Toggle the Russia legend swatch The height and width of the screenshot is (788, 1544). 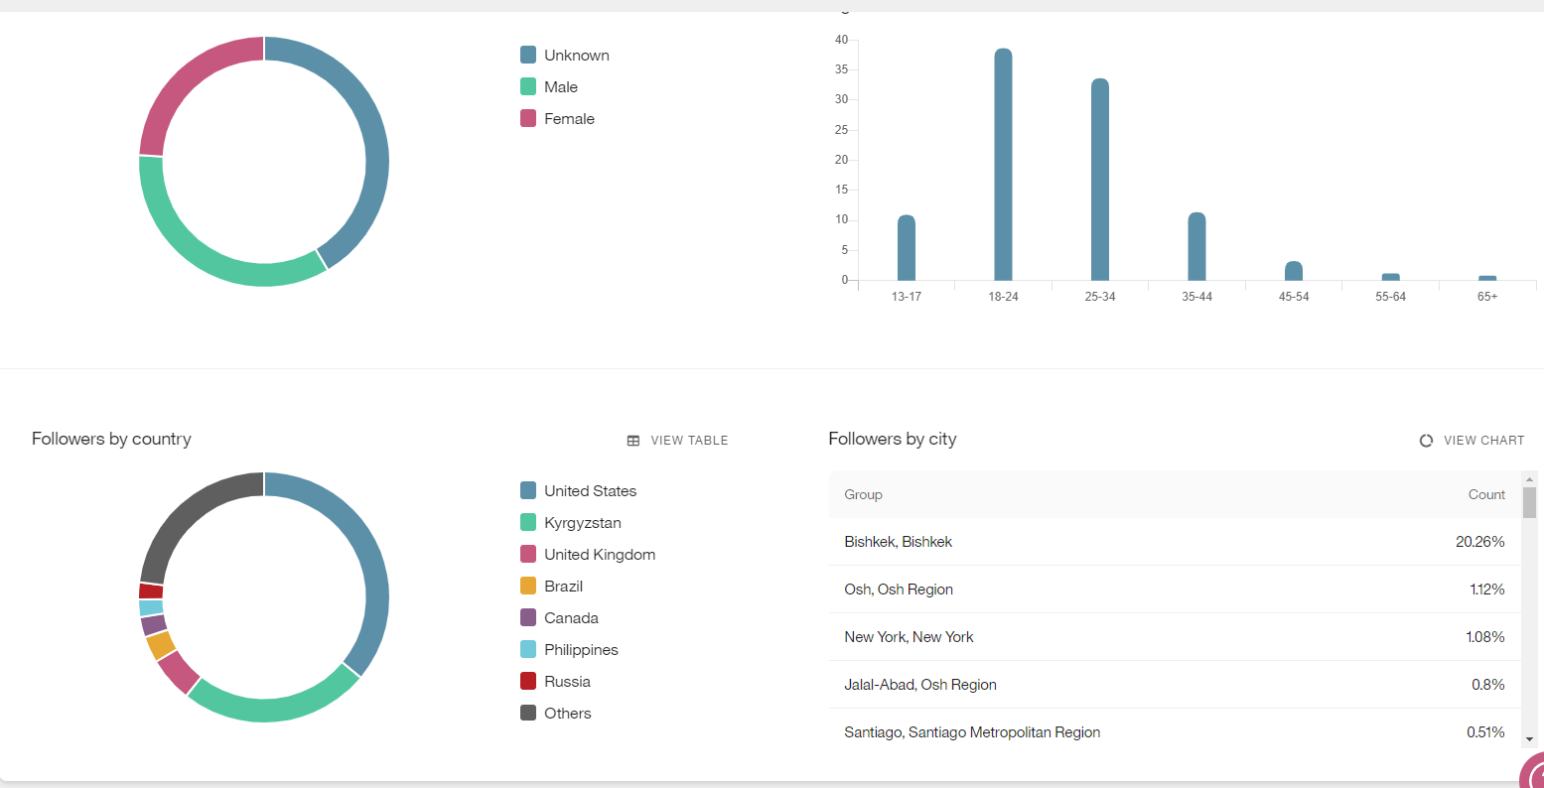528,682
